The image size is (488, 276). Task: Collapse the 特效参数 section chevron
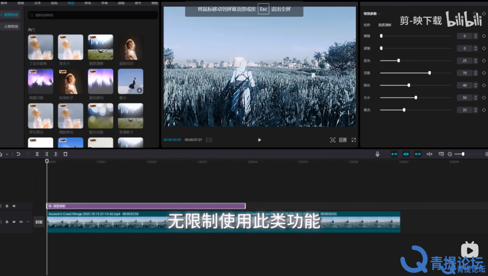point(379,14)
